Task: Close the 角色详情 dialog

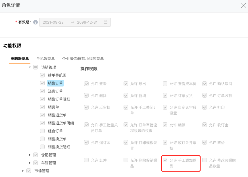Action: [x=243, y=5]
